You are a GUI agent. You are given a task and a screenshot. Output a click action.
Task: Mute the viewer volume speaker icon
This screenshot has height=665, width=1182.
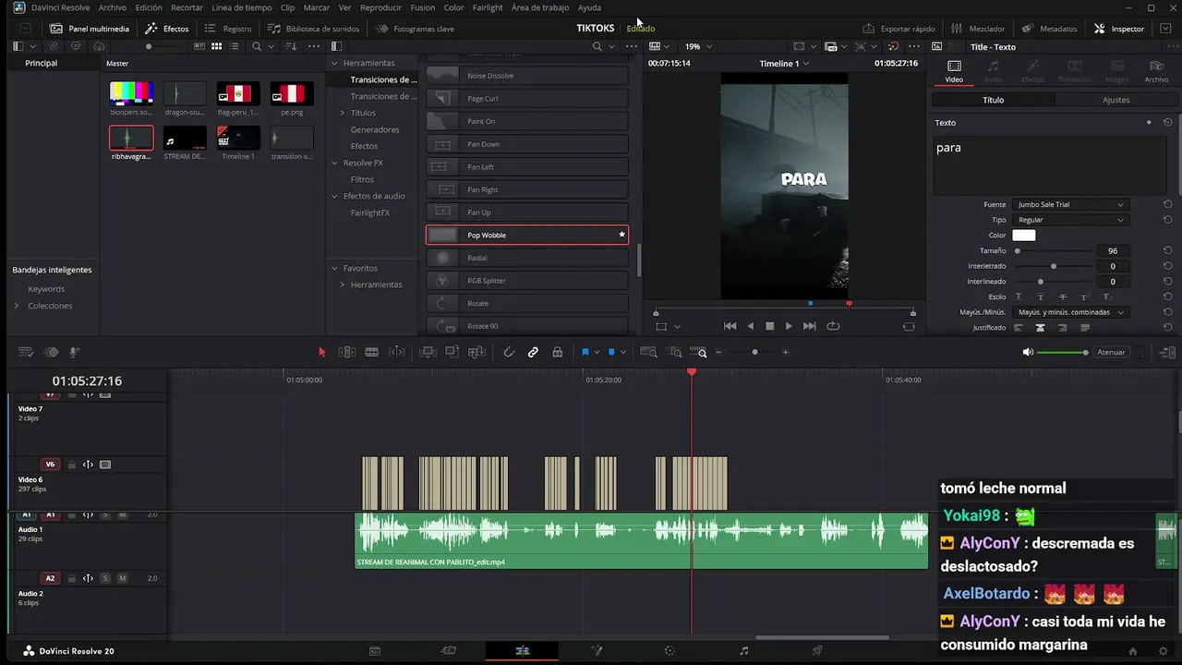tap(1028, 352)
